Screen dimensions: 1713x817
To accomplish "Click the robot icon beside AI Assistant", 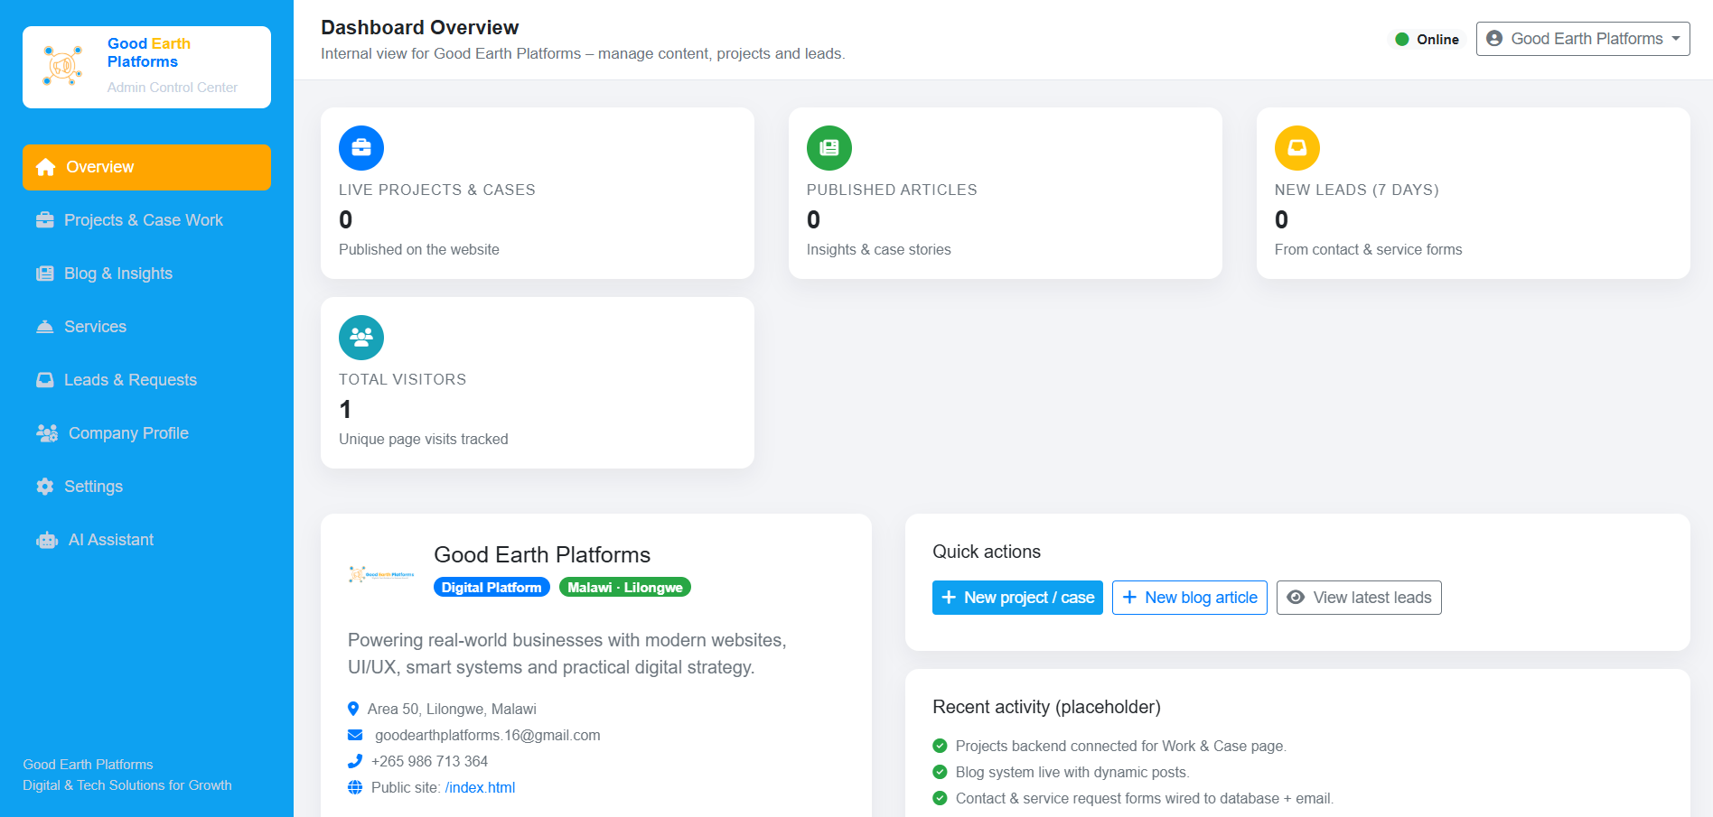I will [47, 540].
